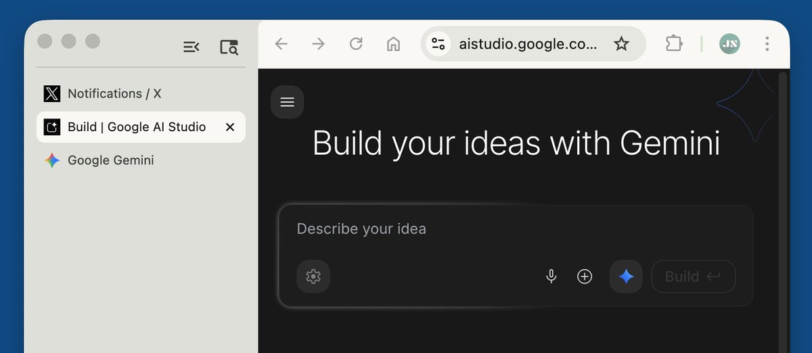Viewport: 812px width, 353px height.
Task: Maximize the browser window
Action: tap(93, 41)
